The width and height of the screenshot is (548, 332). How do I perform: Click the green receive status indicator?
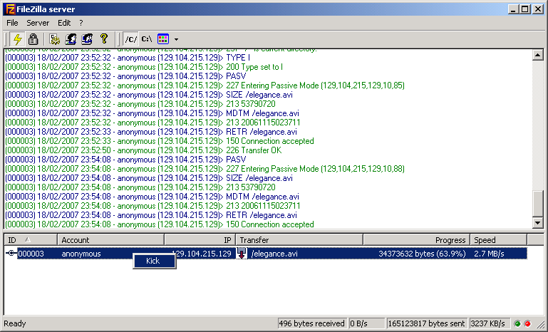click(x=517, y=323)
